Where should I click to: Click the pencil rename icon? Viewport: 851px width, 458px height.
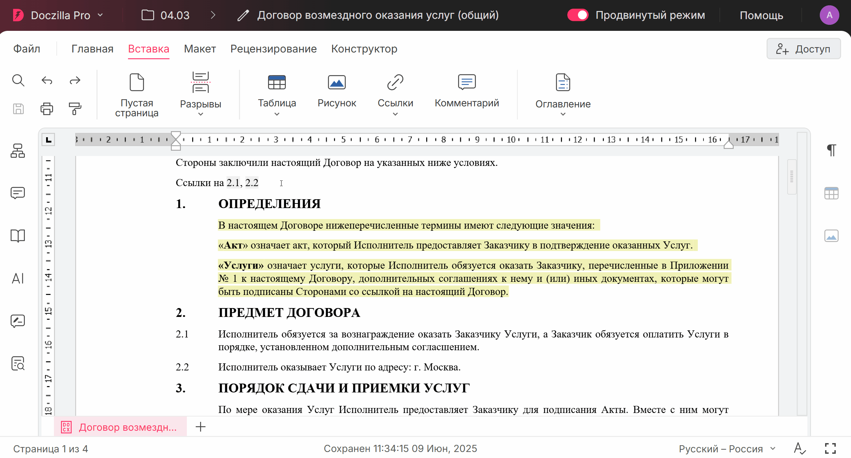(x=243, y=15)
